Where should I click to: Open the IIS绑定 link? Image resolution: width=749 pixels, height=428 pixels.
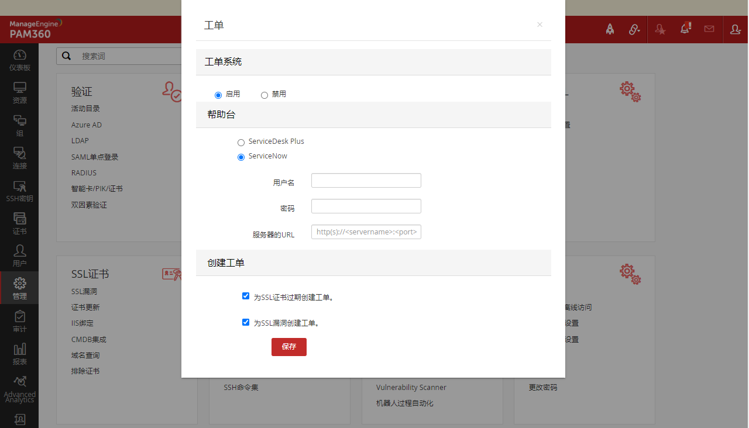click(83, 323)
